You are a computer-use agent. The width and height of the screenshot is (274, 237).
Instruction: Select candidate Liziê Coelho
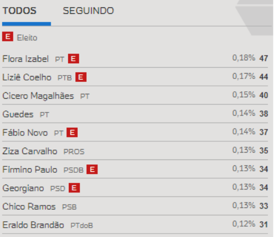(135, 77)
